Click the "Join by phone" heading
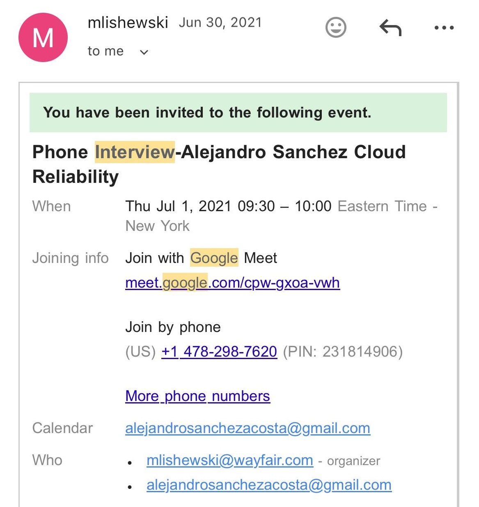The height and width of the screenshot is (507, 479). tap(173, 327)
